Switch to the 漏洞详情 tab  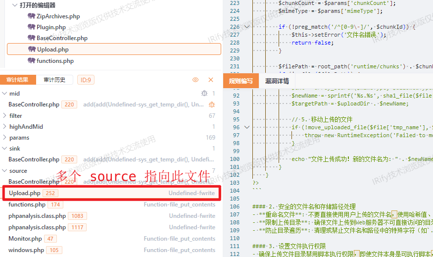pyautogui.click(x=277, y=81)
